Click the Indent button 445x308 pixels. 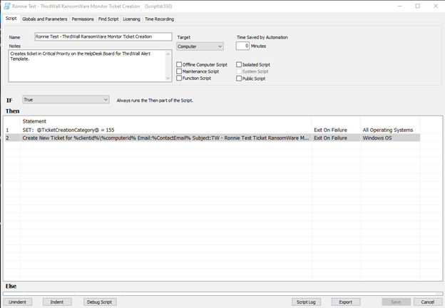[x=57, y=302]
